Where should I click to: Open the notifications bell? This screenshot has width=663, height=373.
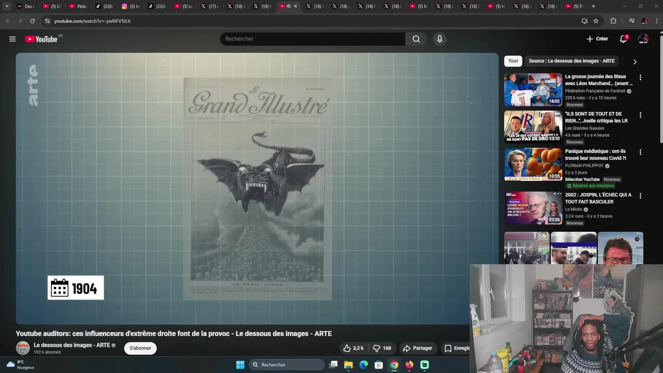[624, 39]
